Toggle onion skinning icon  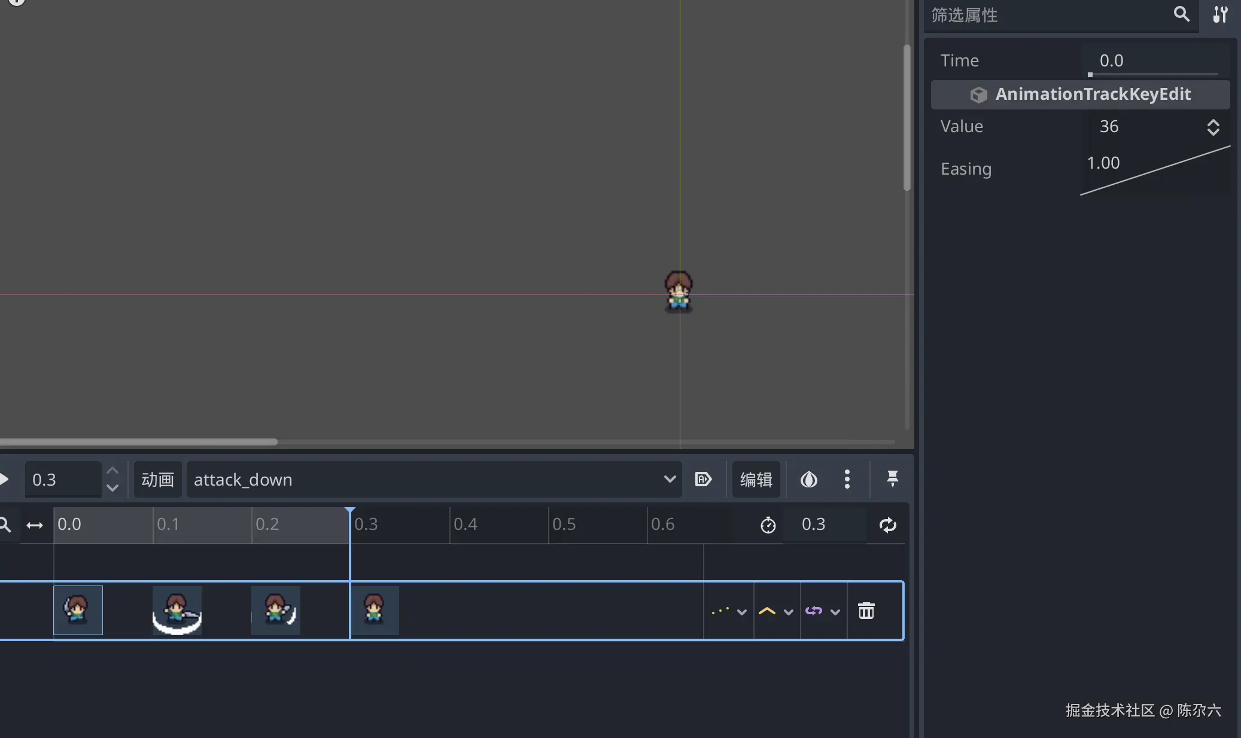click(808, 479)
